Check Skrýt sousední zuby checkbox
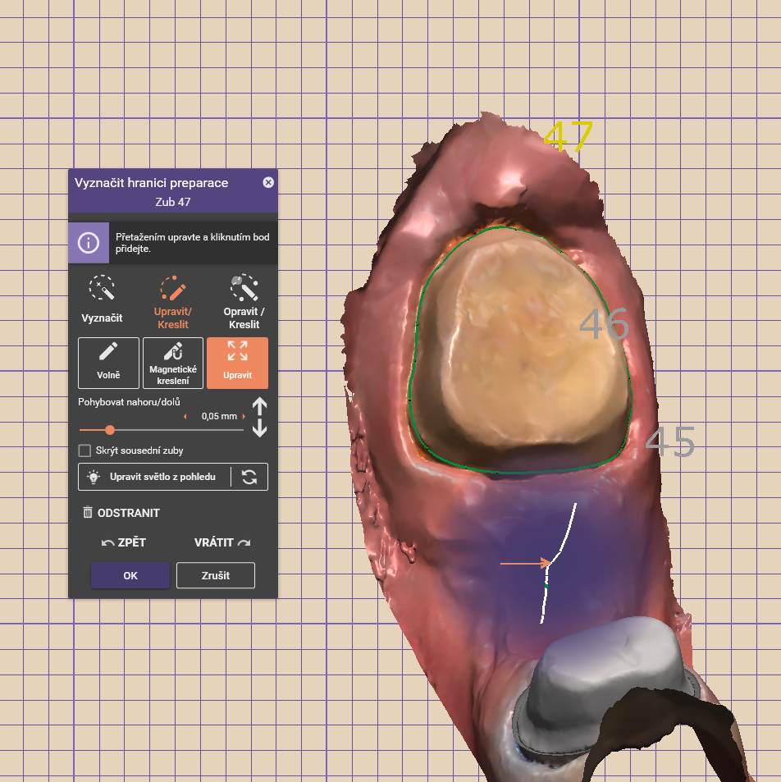The height and width of the screenshot is (782, 781). coord(84,450)
